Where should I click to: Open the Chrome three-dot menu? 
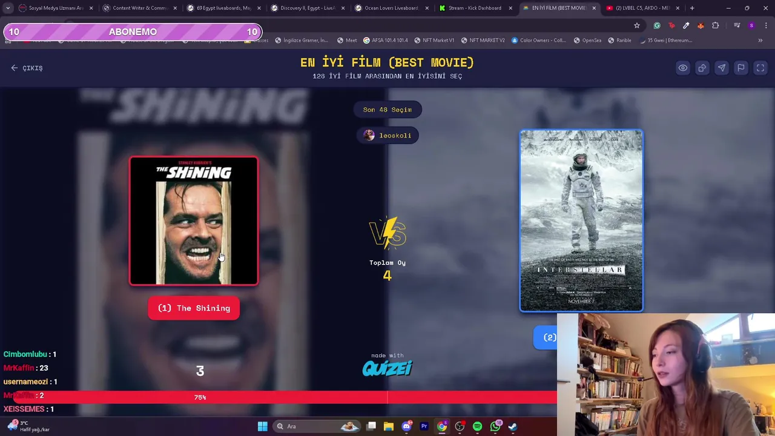[766, 25]
